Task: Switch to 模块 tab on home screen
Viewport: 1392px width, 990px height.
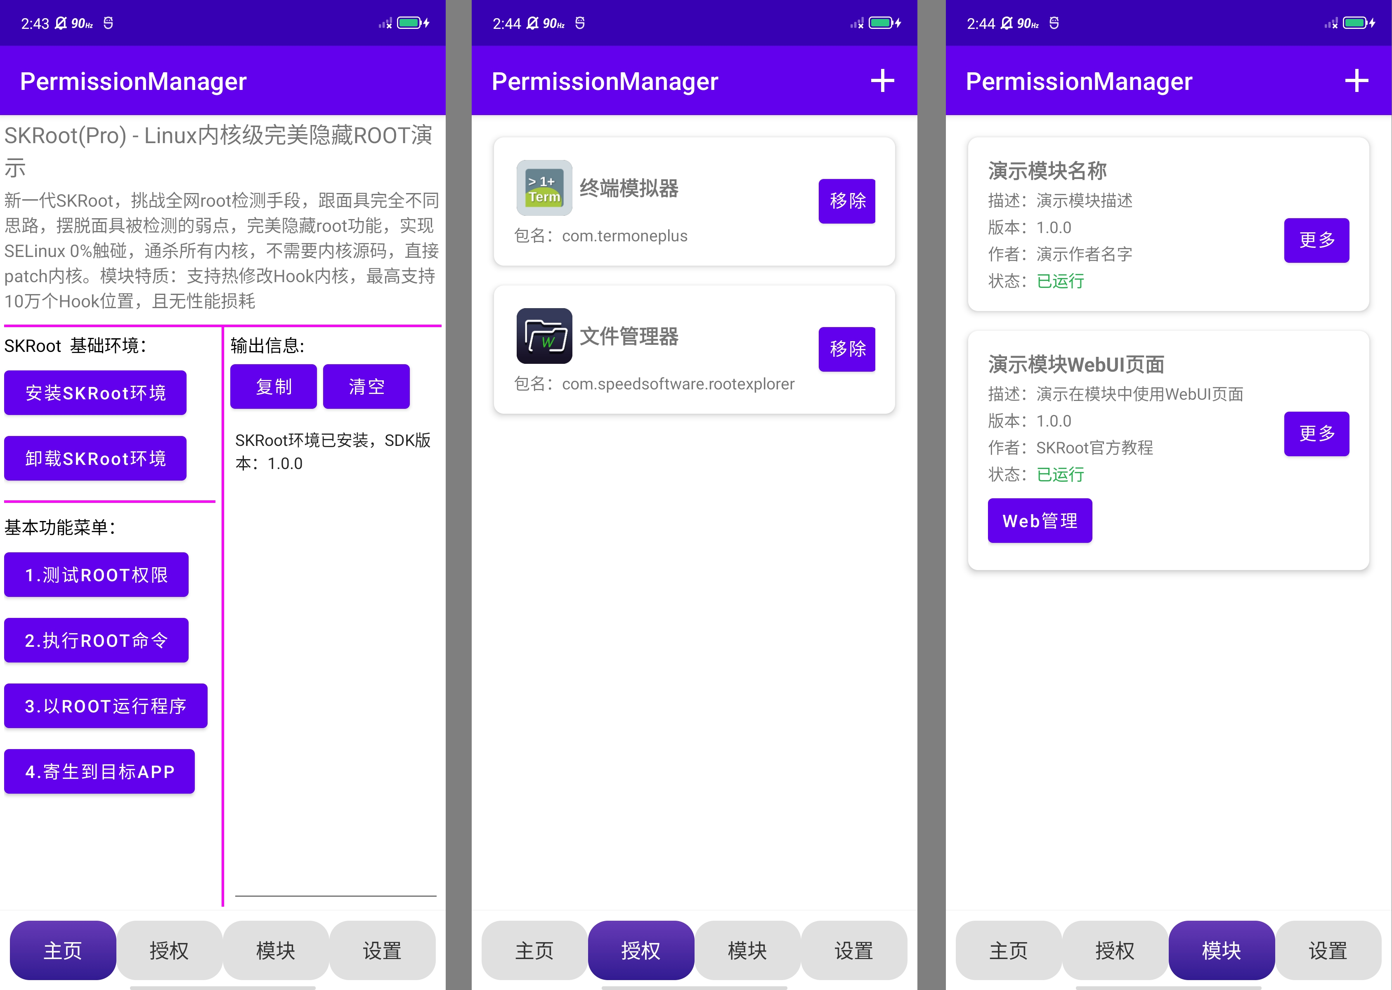Action: coord(276,950)
